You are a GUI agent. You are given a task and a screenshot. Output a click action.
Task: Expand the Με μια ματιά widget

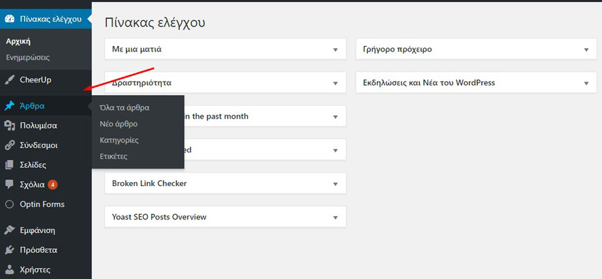[x=335, y=50]
